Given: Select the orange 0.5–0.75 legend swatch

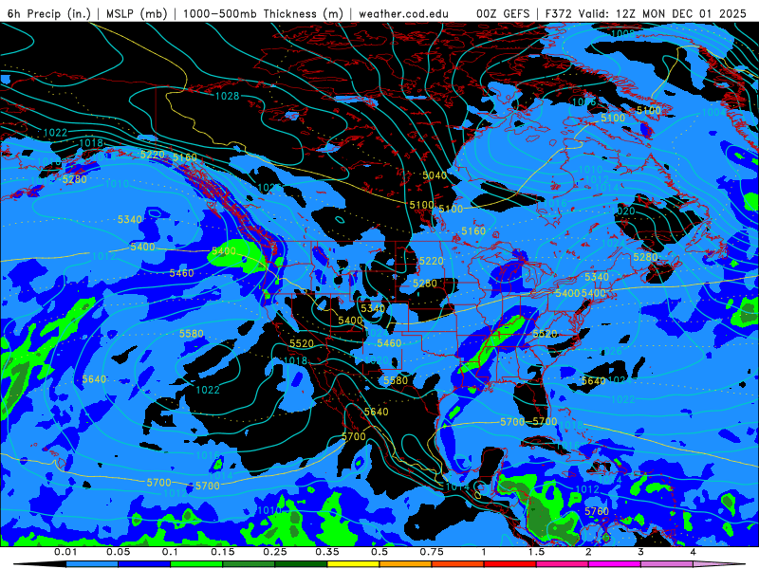Looking at the screenshot, I should click(406, 564).
